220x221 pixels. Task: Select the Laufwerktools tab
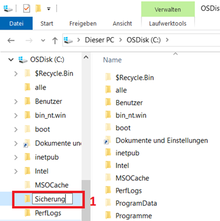click(168, 23)
